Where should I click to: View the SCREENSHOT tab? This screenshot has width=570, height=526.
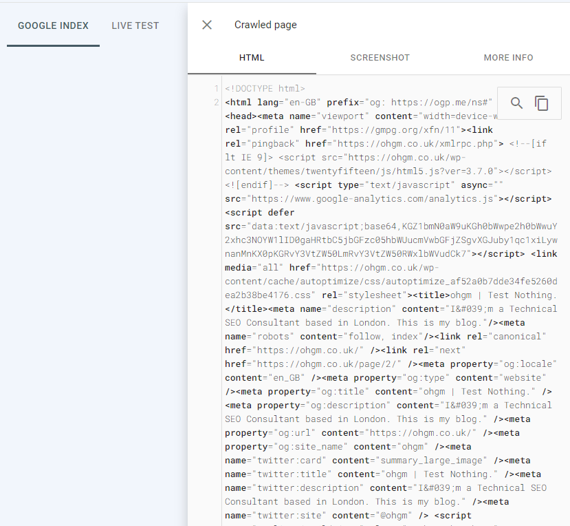coord(380,58)
